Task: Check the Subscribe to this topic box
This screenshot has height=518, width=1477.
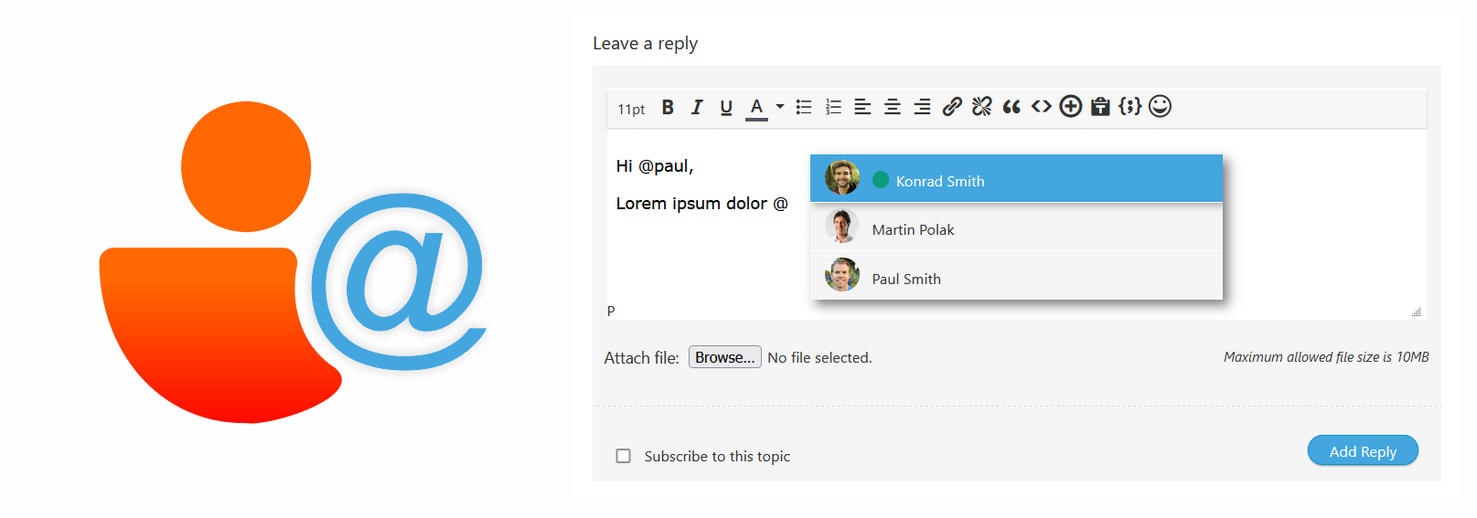Action: (x=624, y=456)
